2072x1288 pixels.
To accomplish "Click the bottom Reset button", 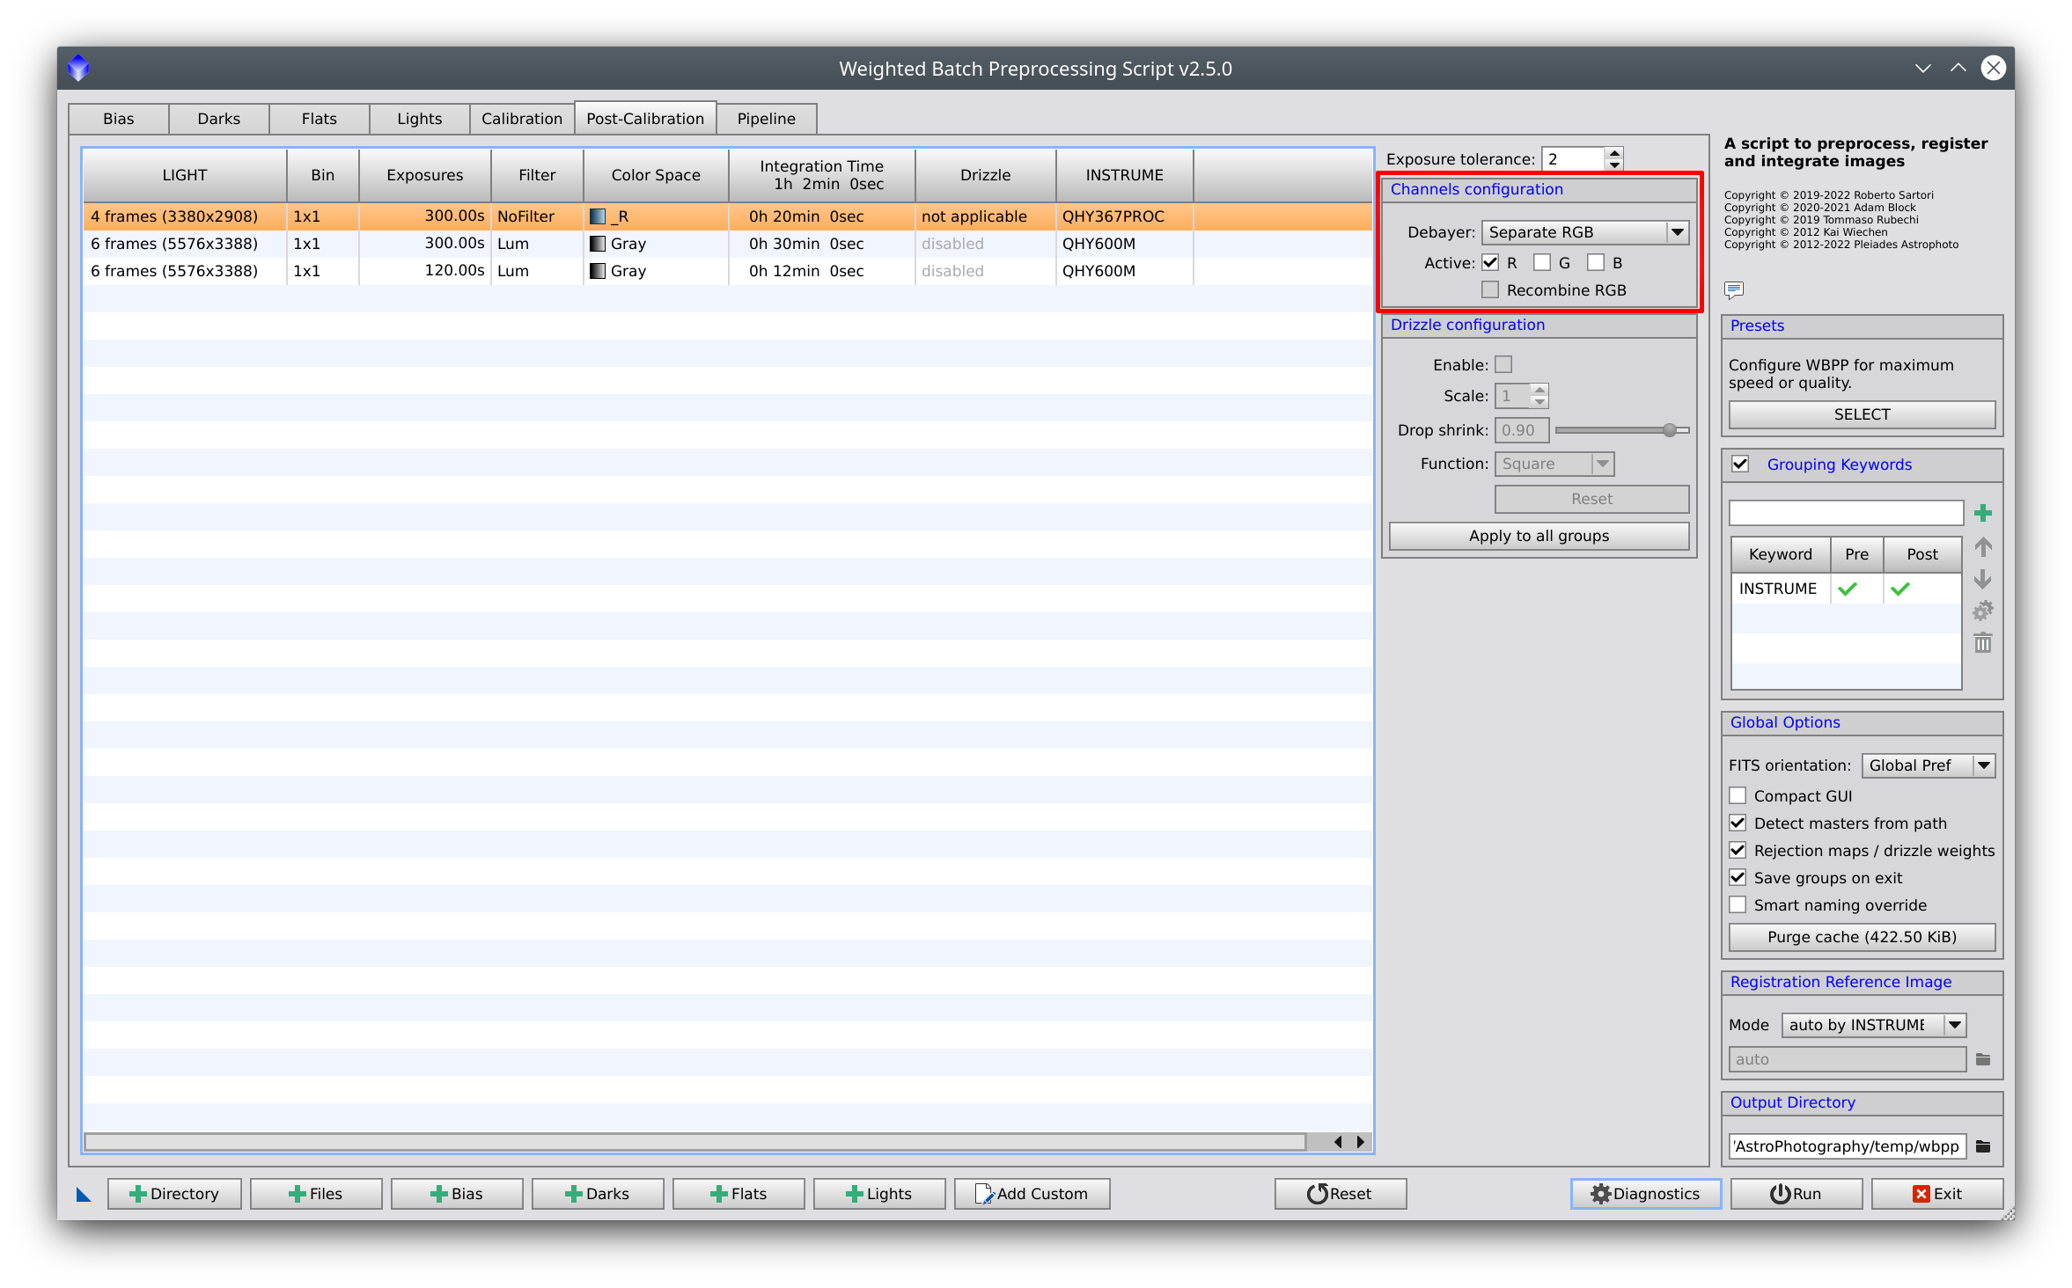I will (1340, 1194).
